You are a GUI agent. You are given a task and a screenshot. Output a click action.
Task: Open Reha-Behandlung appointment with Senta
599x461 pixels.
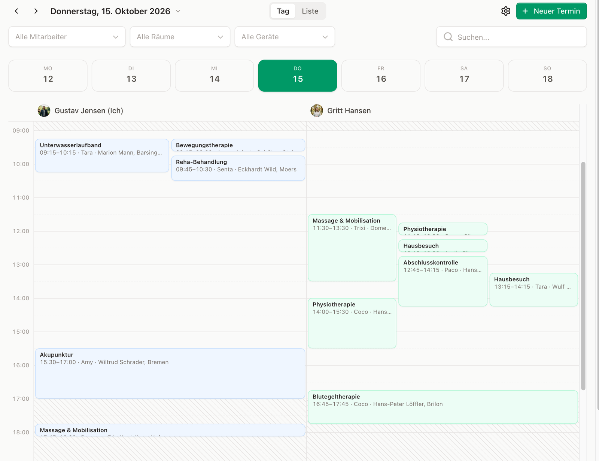(238, 168)
